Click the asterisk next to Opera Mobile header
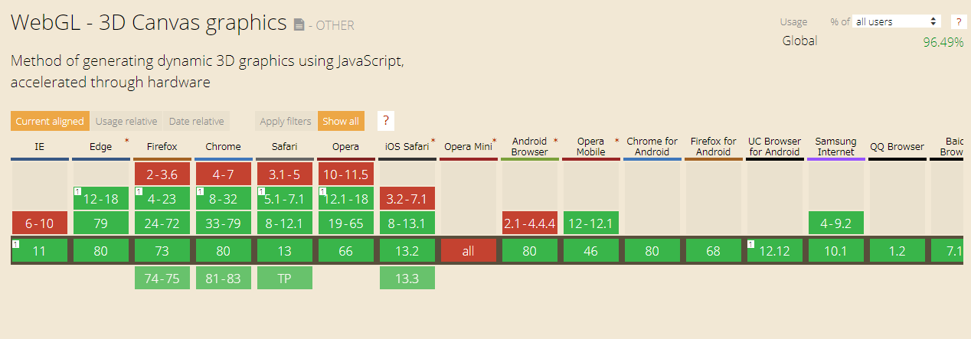The height and width of the screenshot is (339, 971). pos(616,142)
